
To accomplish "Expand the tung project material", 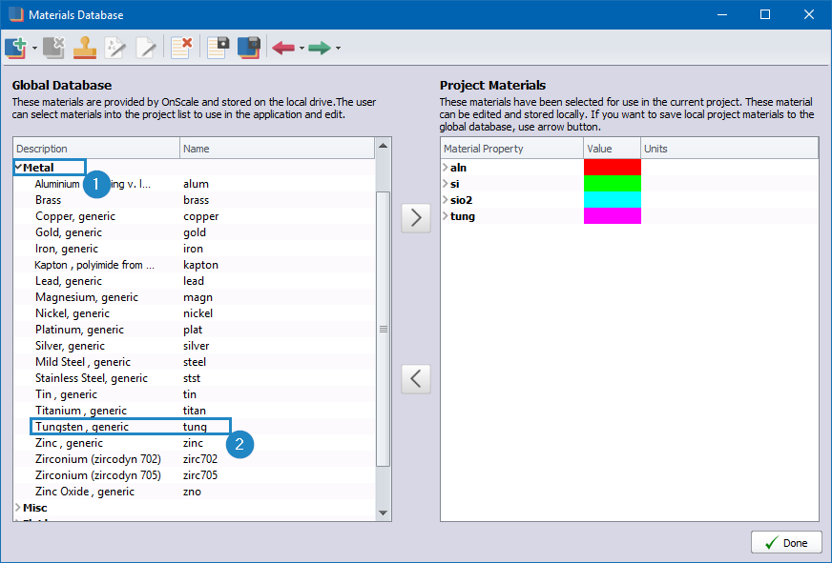I will coord(446,216).
